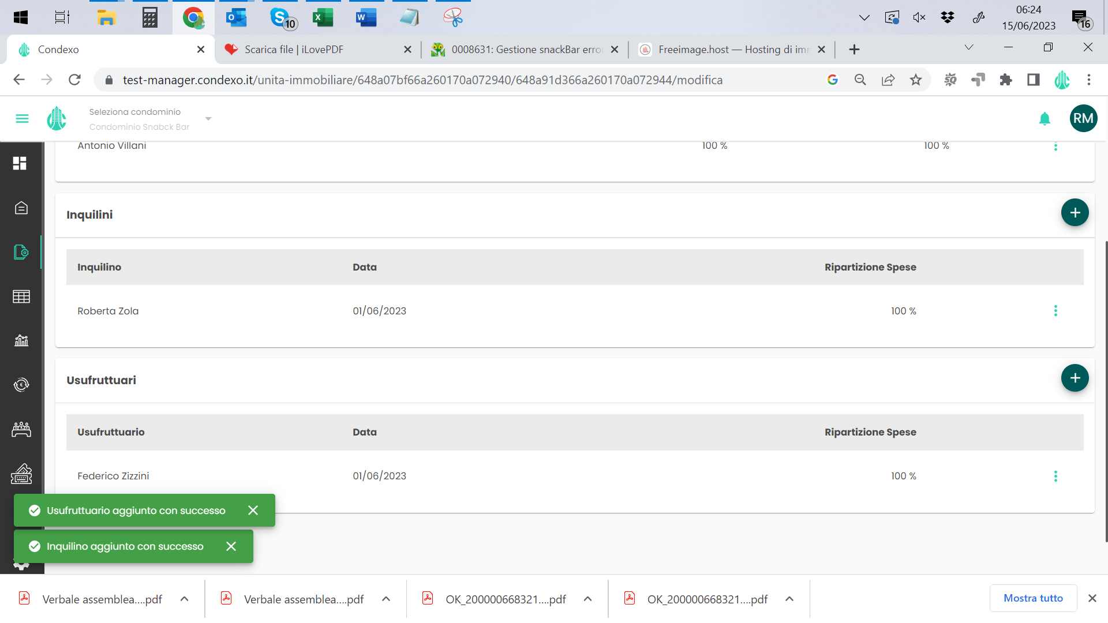Open options menu for Roberta Zola row
This screenshot has width=1108, height=623.
1055,311
